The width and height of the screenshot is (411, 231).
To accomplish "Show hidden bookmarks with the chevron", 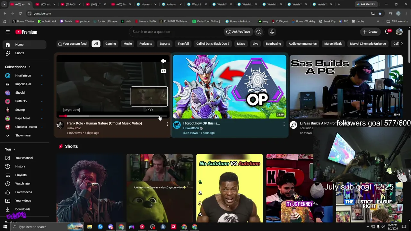I will [x=378, y=21].
